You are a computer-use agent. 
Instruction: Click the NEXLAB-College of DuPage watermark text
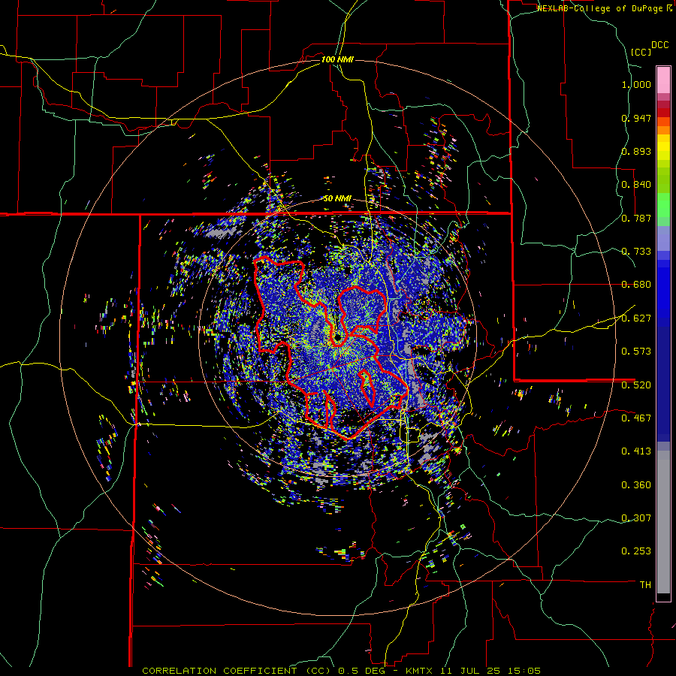coord(601,8)
